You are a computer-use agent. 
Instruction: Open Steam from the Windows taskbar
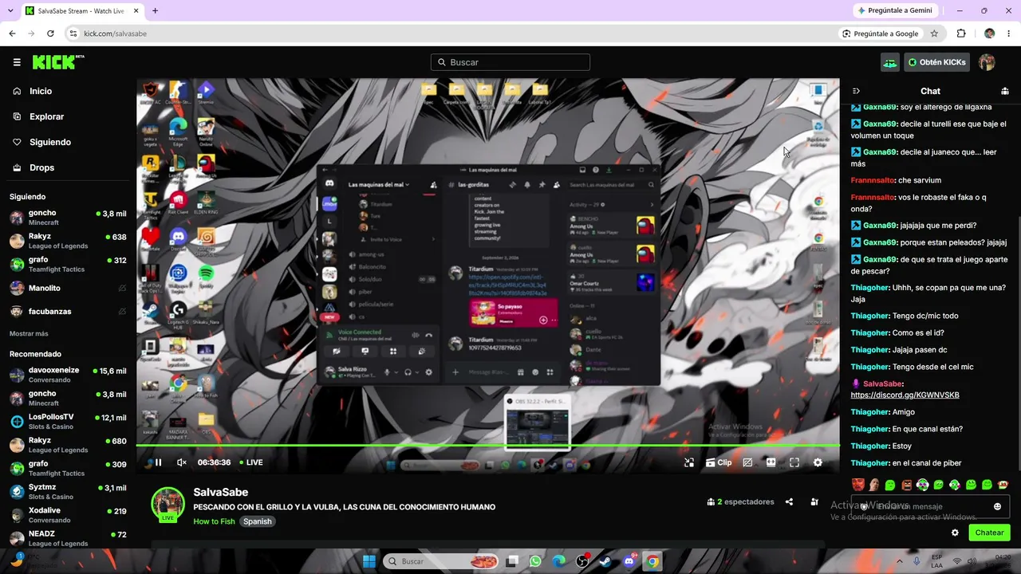tap(605, 561)
